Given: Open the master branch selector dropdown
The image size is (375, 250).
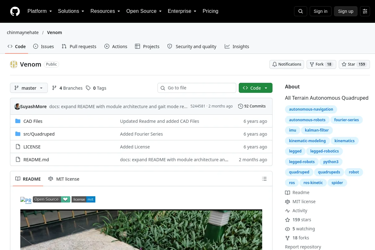Looking at the screenshot, I should coord(29,88).
